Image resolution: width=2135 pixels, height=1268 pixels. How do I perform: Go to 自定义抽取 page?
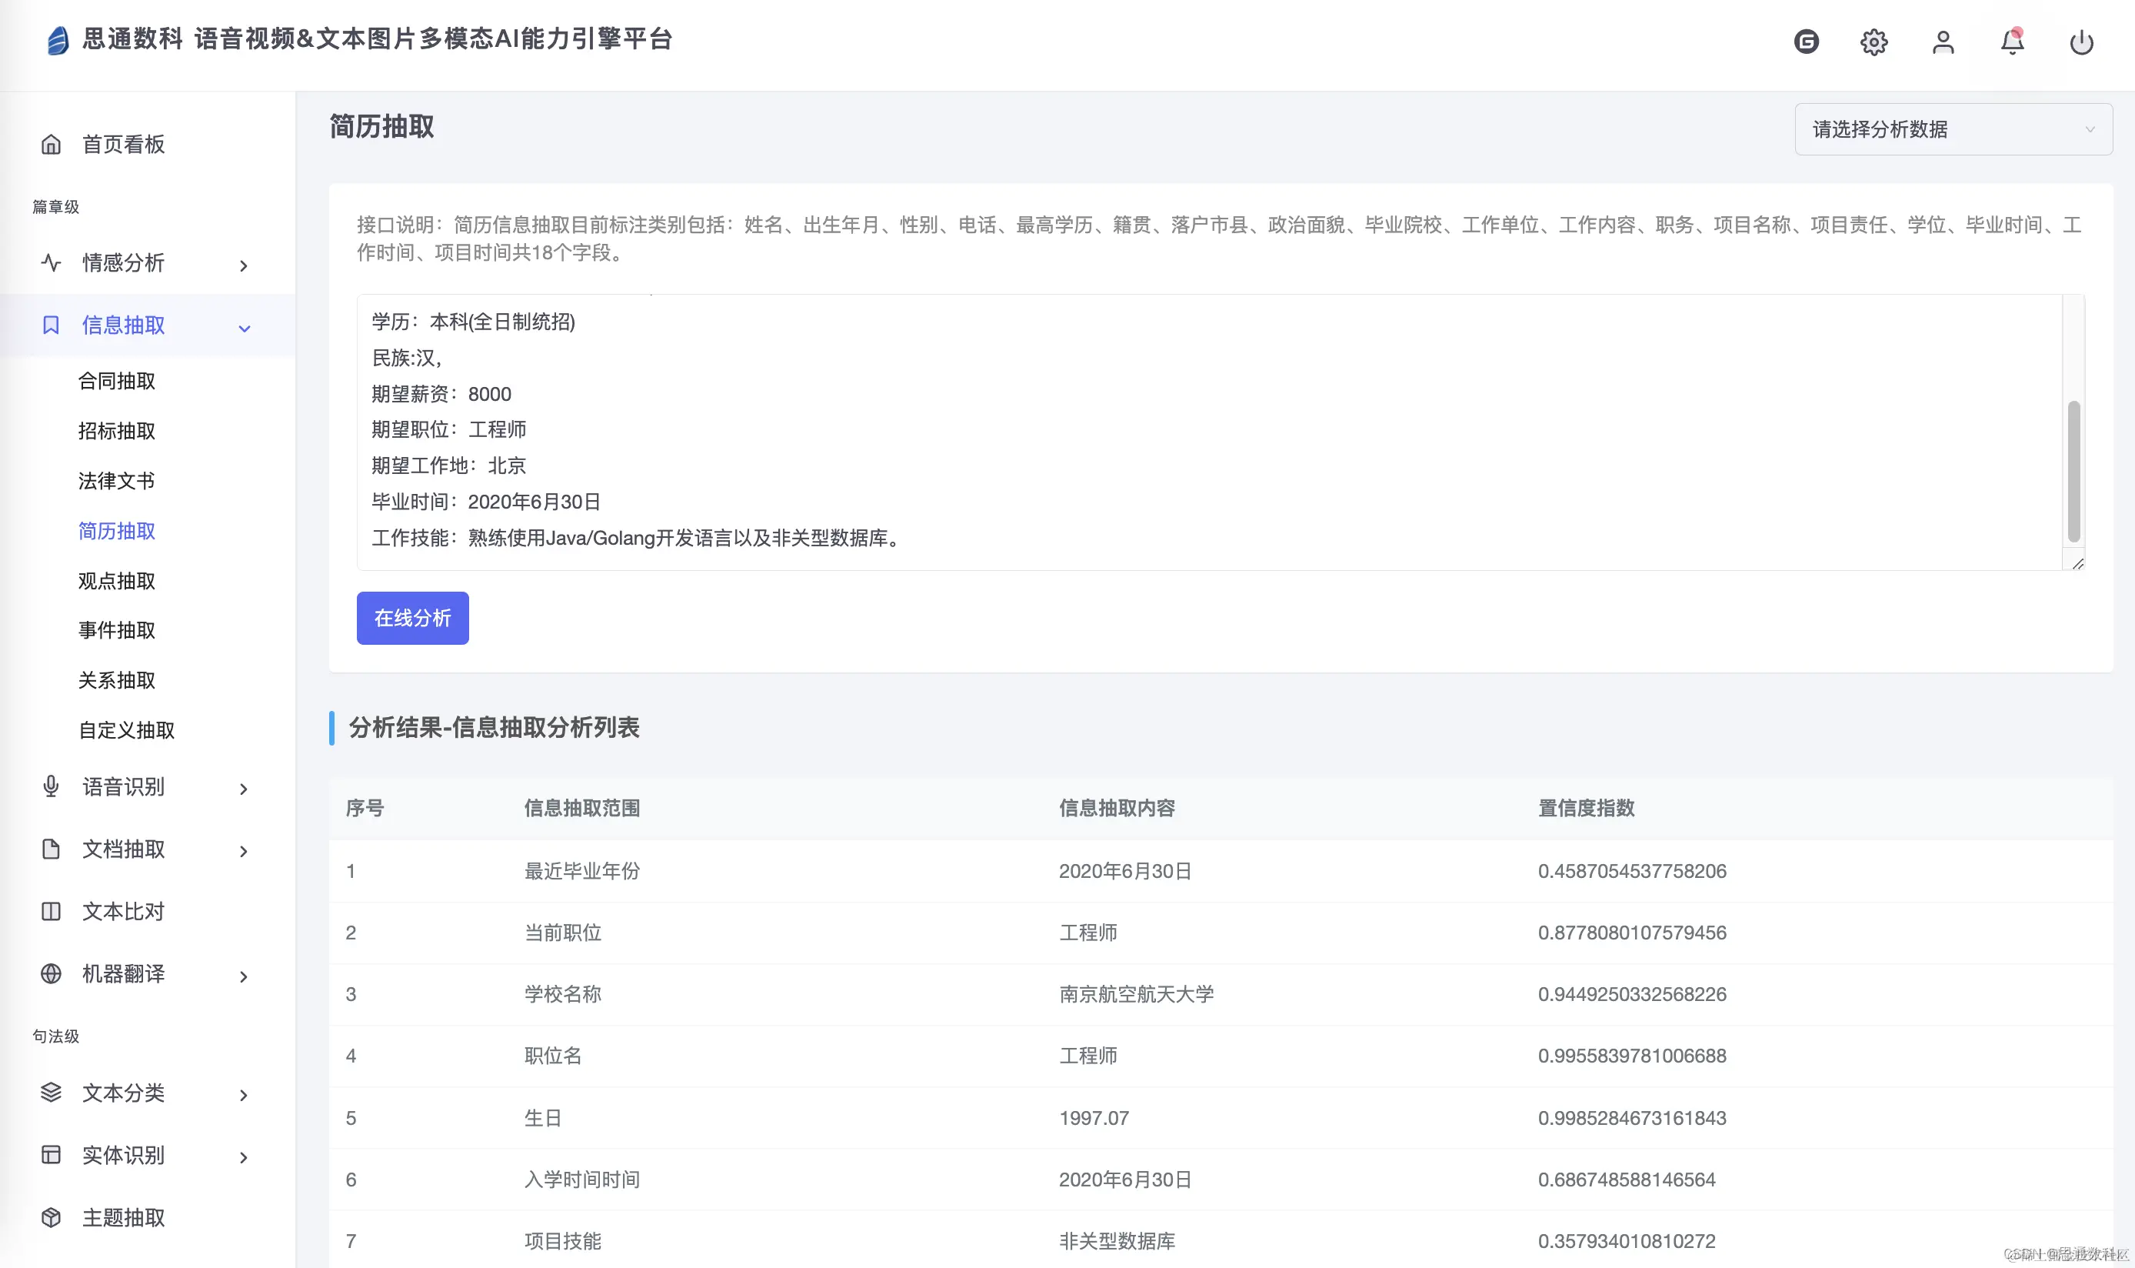tap(126, 730)
